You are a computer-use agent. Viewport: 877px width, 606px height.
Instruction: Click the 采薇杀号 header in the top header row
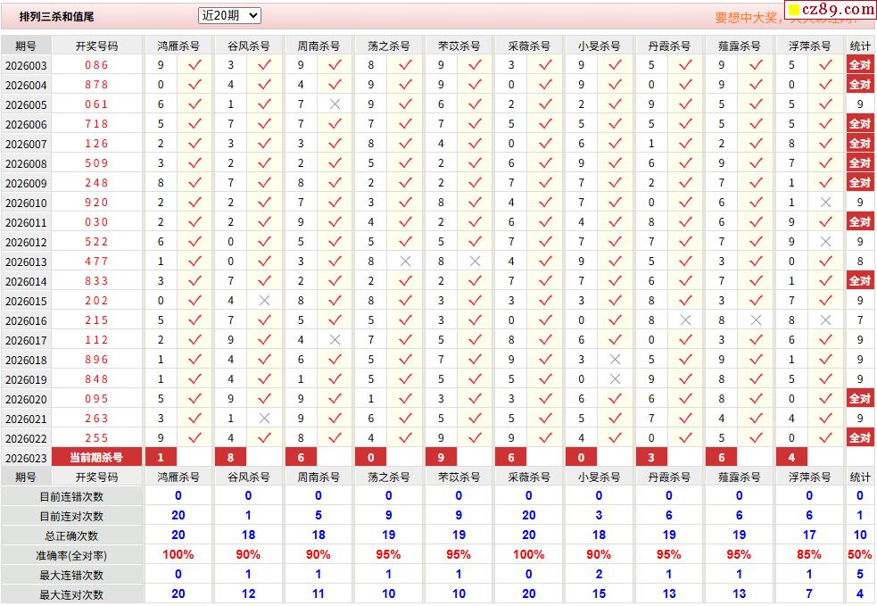pyautogui.click(x=528, y=46)
